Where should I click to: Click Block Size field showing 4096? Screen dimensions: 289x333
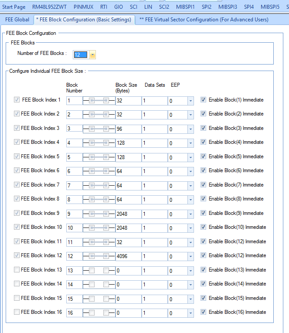[x=128, y=256]
